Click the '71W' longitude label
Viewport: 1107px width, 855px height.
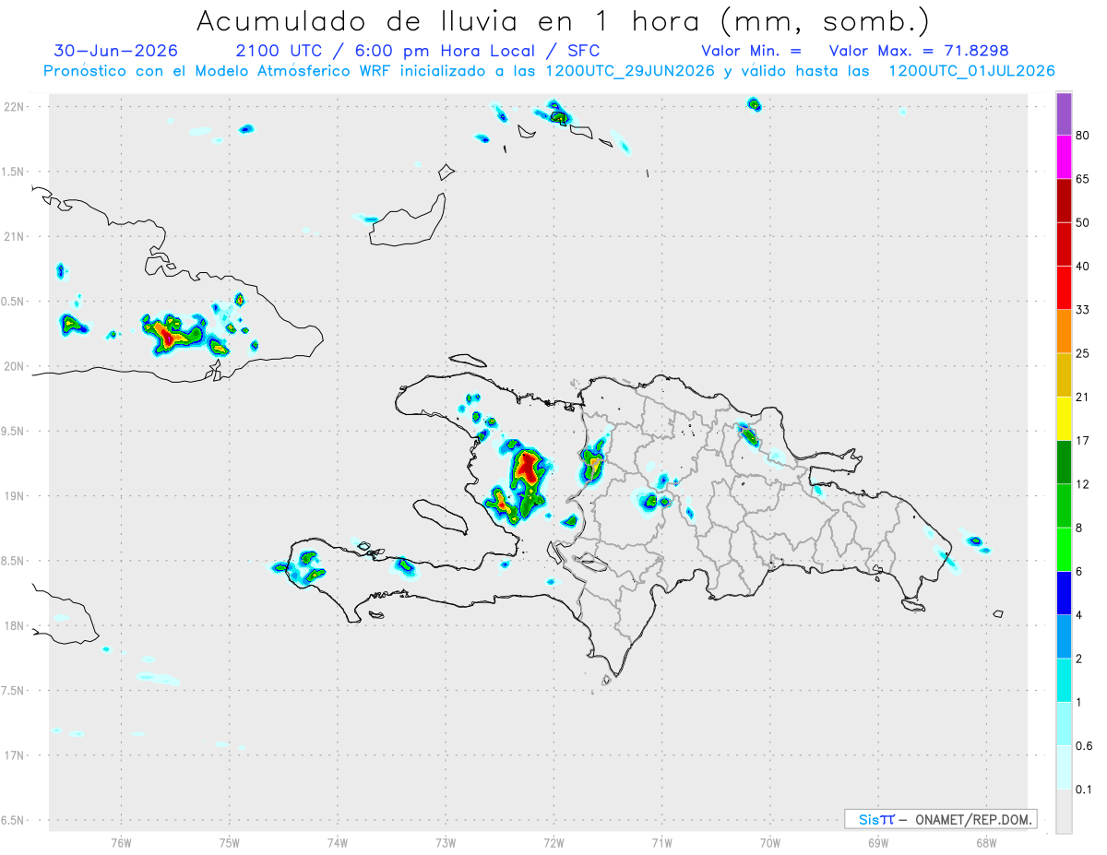click(x=662, y=842)
